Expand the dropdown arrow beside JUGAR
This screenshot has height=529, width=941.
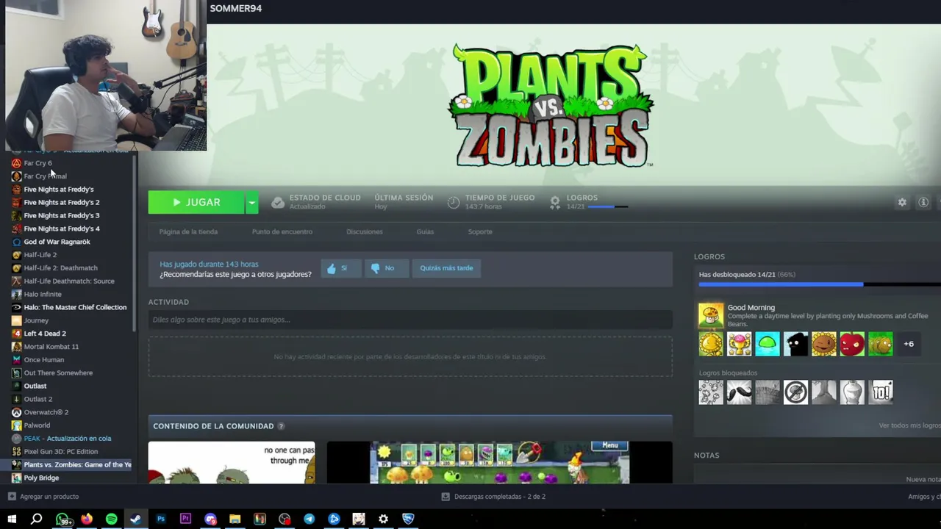click(251, 202)
